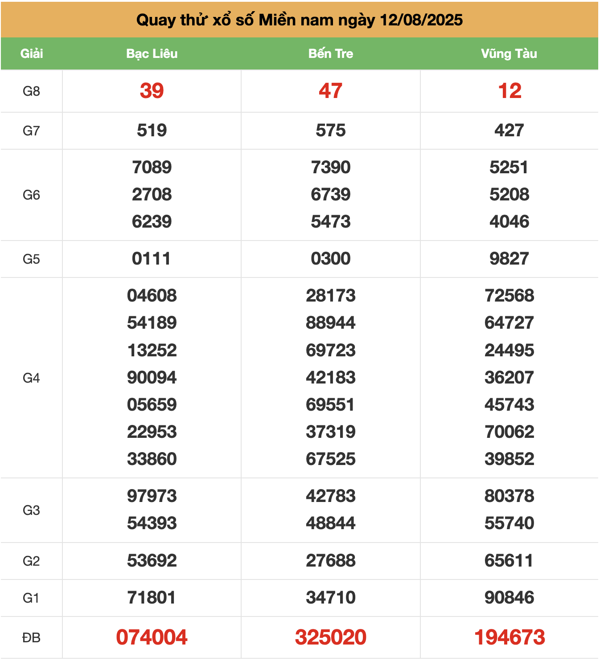
Task: Click the Bến Tre column header
Action: click(x=331, y=54)
